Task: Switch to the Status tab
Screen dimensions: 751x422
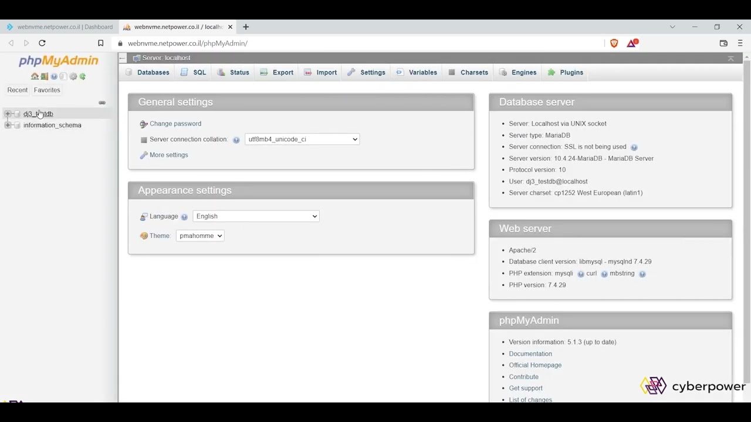Action: (x=234, y=72)
